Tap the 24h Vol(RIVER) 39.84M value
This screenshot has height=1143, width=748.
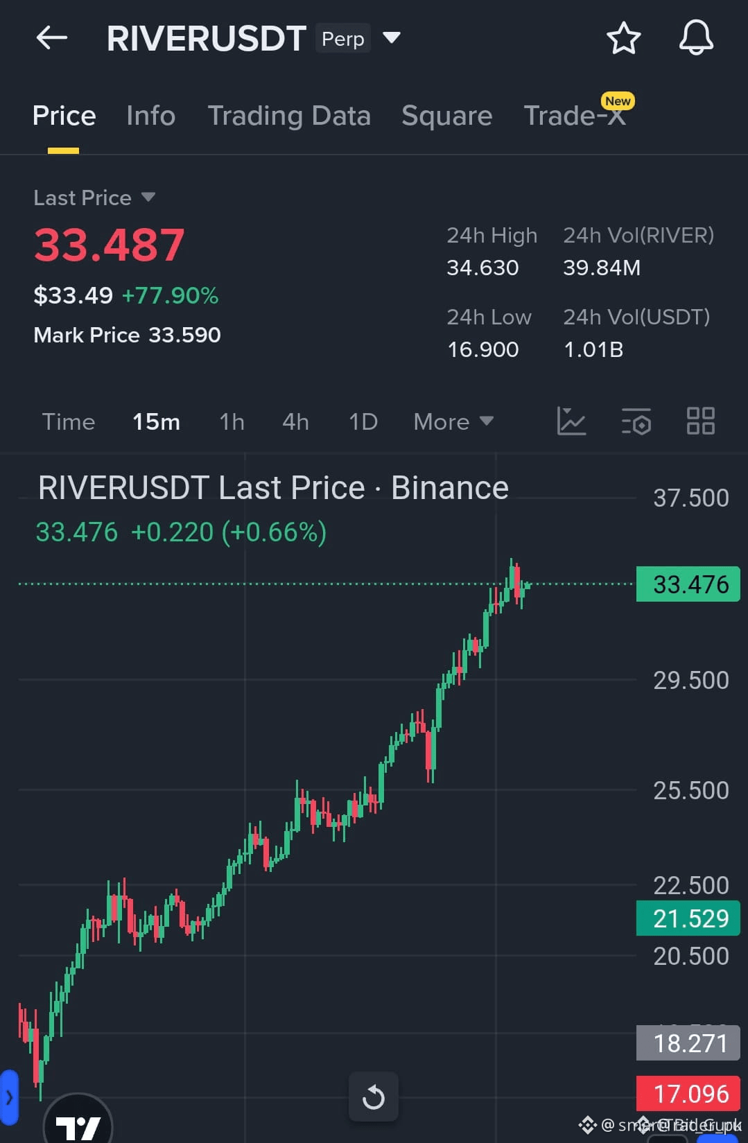[x=602, y=268]
